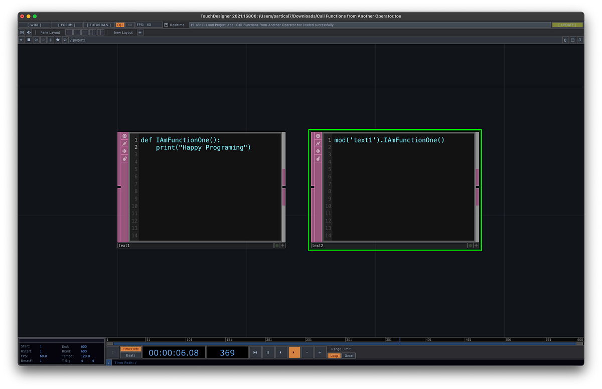Click the frame counter showing 369
Viewport: 602px width, 389px height.
tap(227, 352)
